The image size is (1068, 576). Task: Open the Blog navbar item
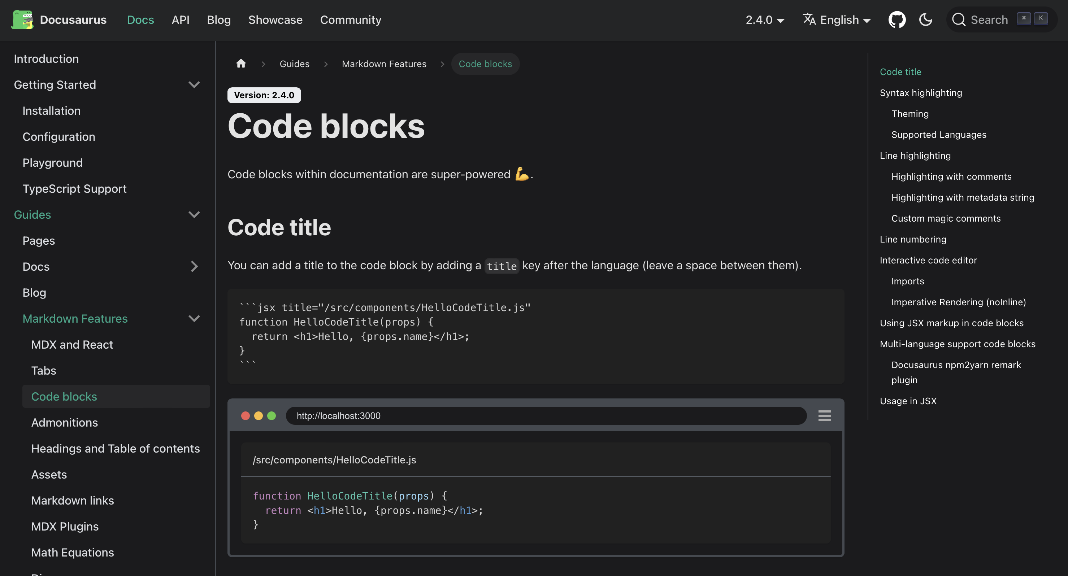pyautogui.click(x=219, y=20)
